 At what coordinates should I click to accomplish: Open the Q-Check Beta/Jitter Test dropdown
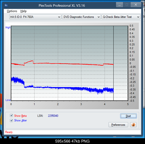pyautogui.click(x=121, y=17)
